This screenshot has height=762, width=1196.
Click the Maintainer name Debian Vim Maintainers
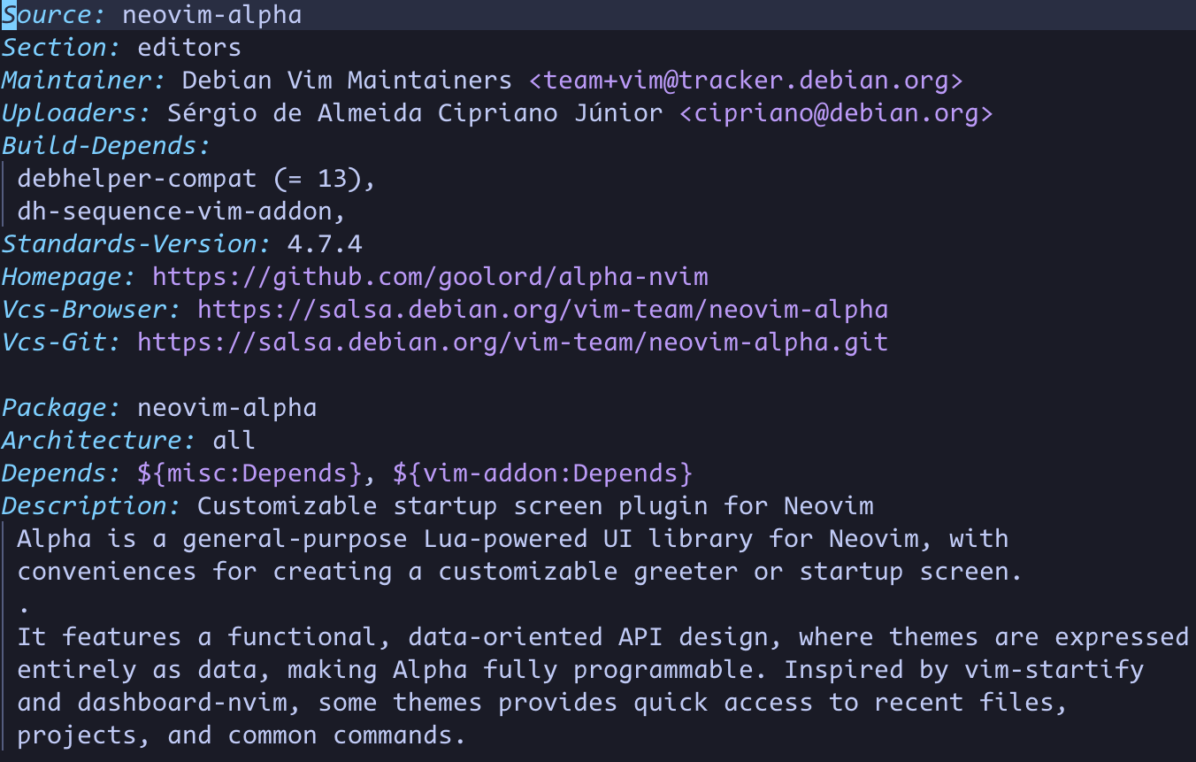coord(347,81)
